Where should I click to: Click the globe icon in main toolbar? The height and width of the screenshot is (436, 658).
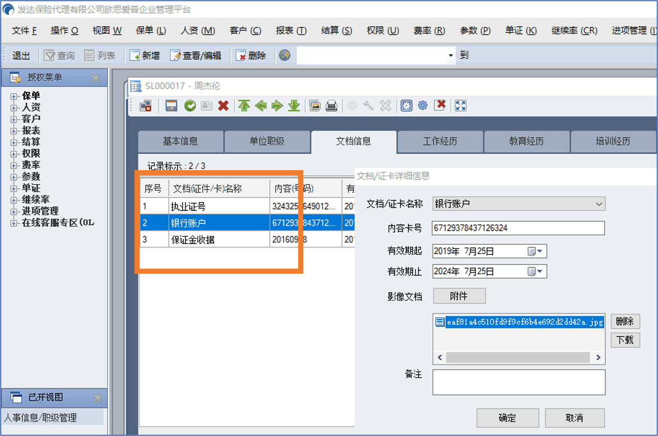pos(285,55)
